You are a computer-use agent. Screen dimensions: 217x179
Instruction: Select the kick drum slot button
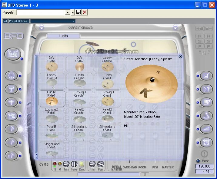11,76
